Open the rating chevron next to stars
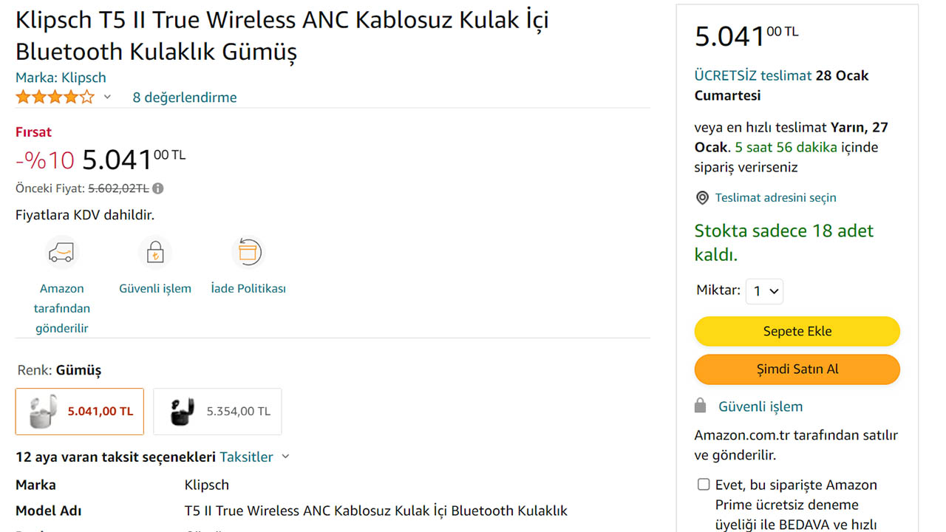The image size is (946, 532). (x=107, y=97)
